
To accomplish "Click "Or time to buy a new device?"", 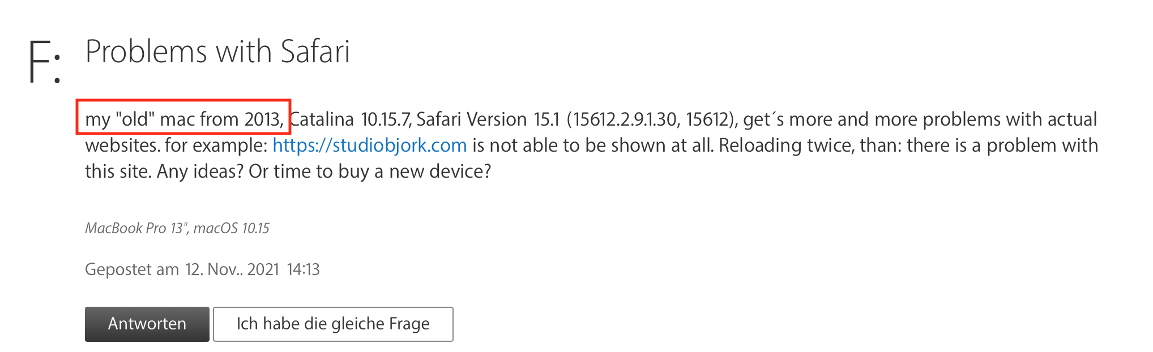I will [370, 171].
